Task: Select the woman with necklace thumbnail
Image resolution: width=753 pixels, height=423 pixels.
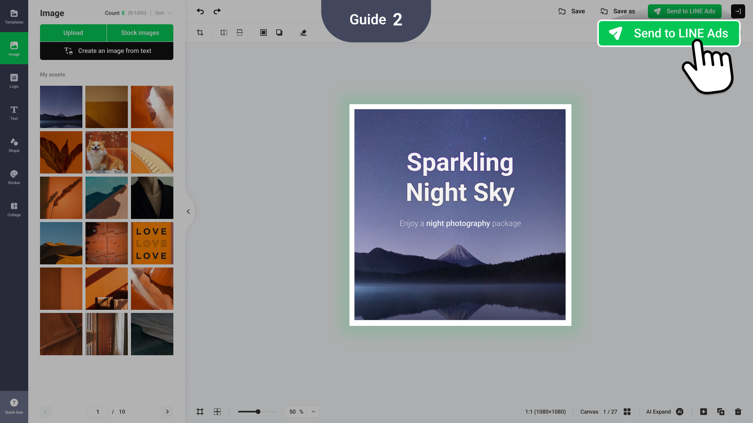Action: [152, 198]
